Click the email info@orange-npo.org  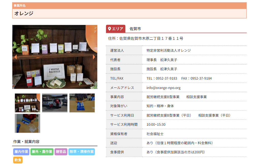point(164,88)
